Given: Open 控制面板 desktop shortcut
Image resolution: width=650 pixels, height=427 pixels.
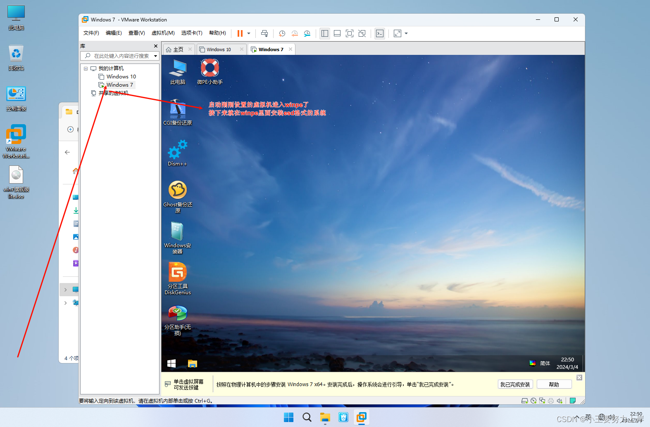Looking at the screenshot, I should pyautogui.click(x=16, y=99).
